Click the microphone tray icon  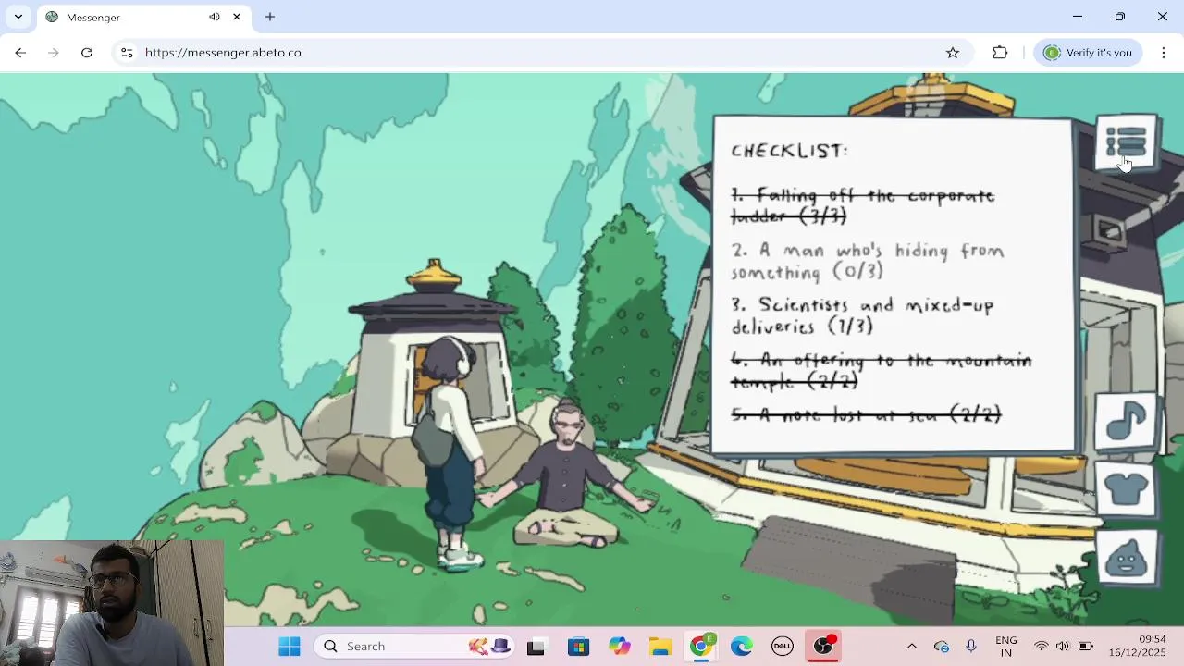coord(970,646)
